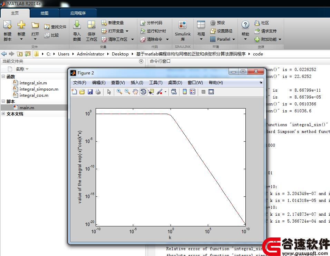Viewport: 330px width, 256px height.
Task: Open the Parallel dropdown menu
Action: [234, 39]
